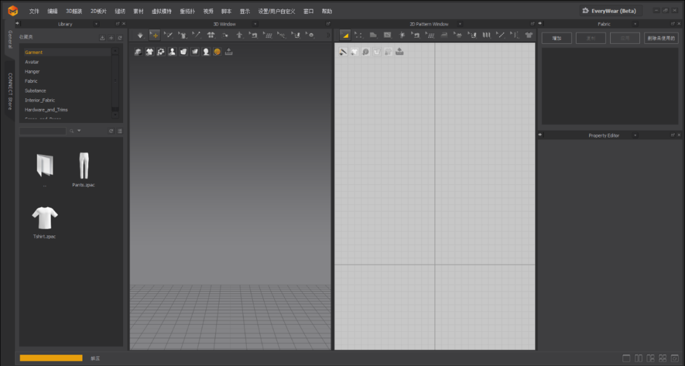Click the T-shirt icon in 2D Pattern toolbar
This screenshot has width=685, height=366.
point(528,35)
